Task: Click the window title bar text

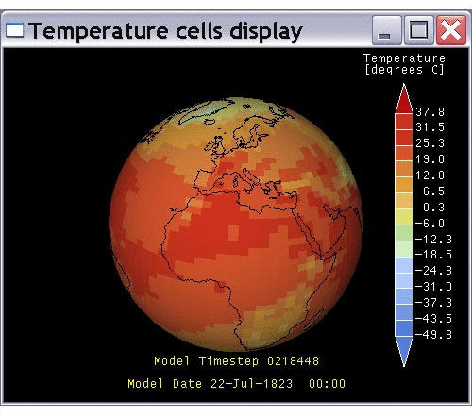Action: pos(166,31)
